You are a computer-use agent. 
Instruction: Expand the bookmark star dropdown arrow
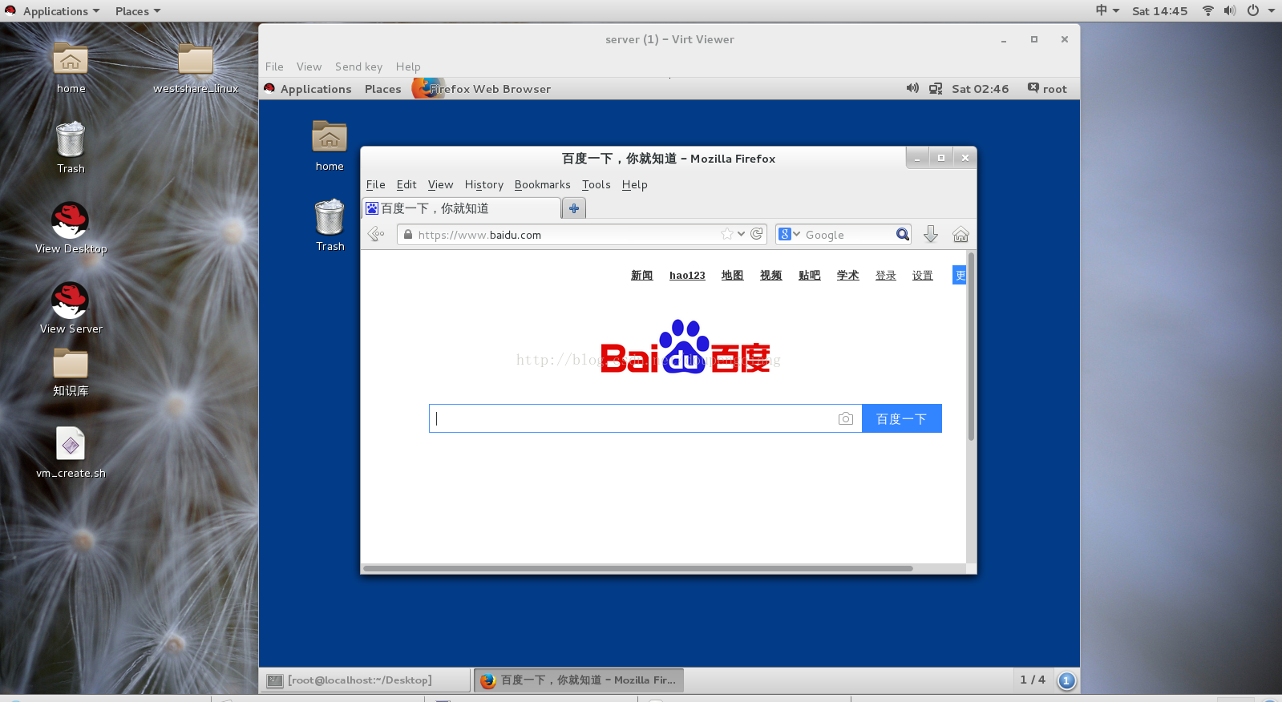pyautogui.click(x=742, y=234)
